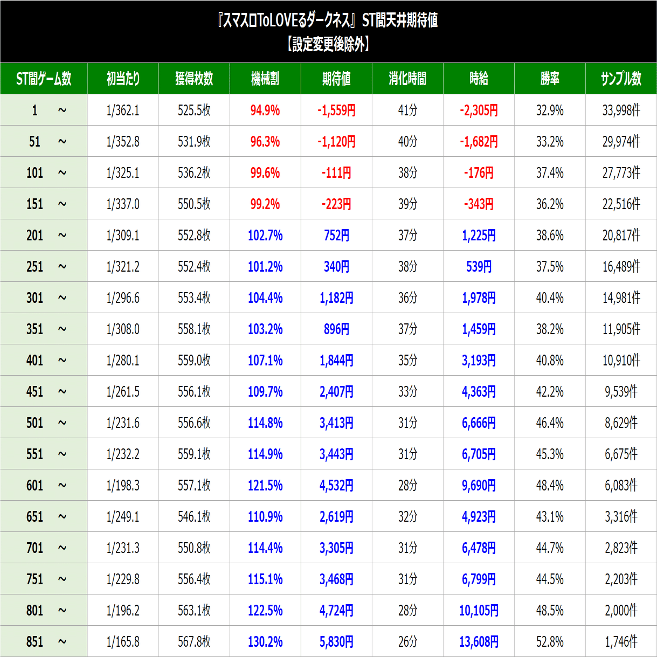Select the 107.1% cell

click(x=265, y=361)
